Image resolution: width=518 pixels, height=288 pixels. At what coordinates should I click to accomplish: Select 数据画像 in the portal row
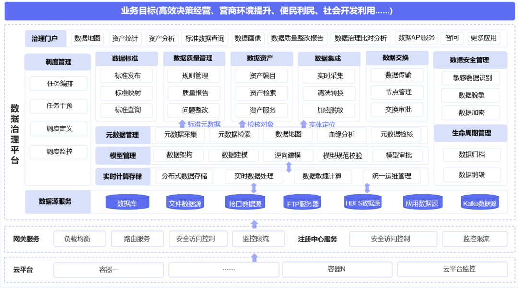248,38
